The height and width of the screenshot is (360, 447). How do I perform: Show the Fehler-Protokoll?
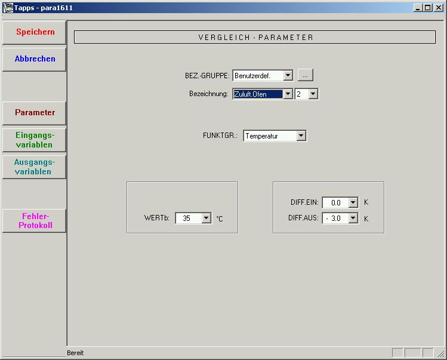(x=35, y=220)
